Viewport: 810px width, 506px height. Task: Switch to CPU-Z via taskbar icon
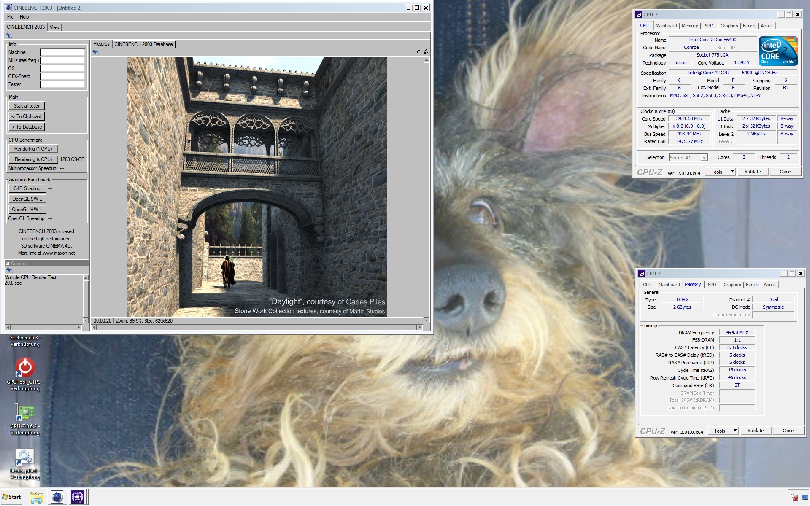(x=77, y=497)
